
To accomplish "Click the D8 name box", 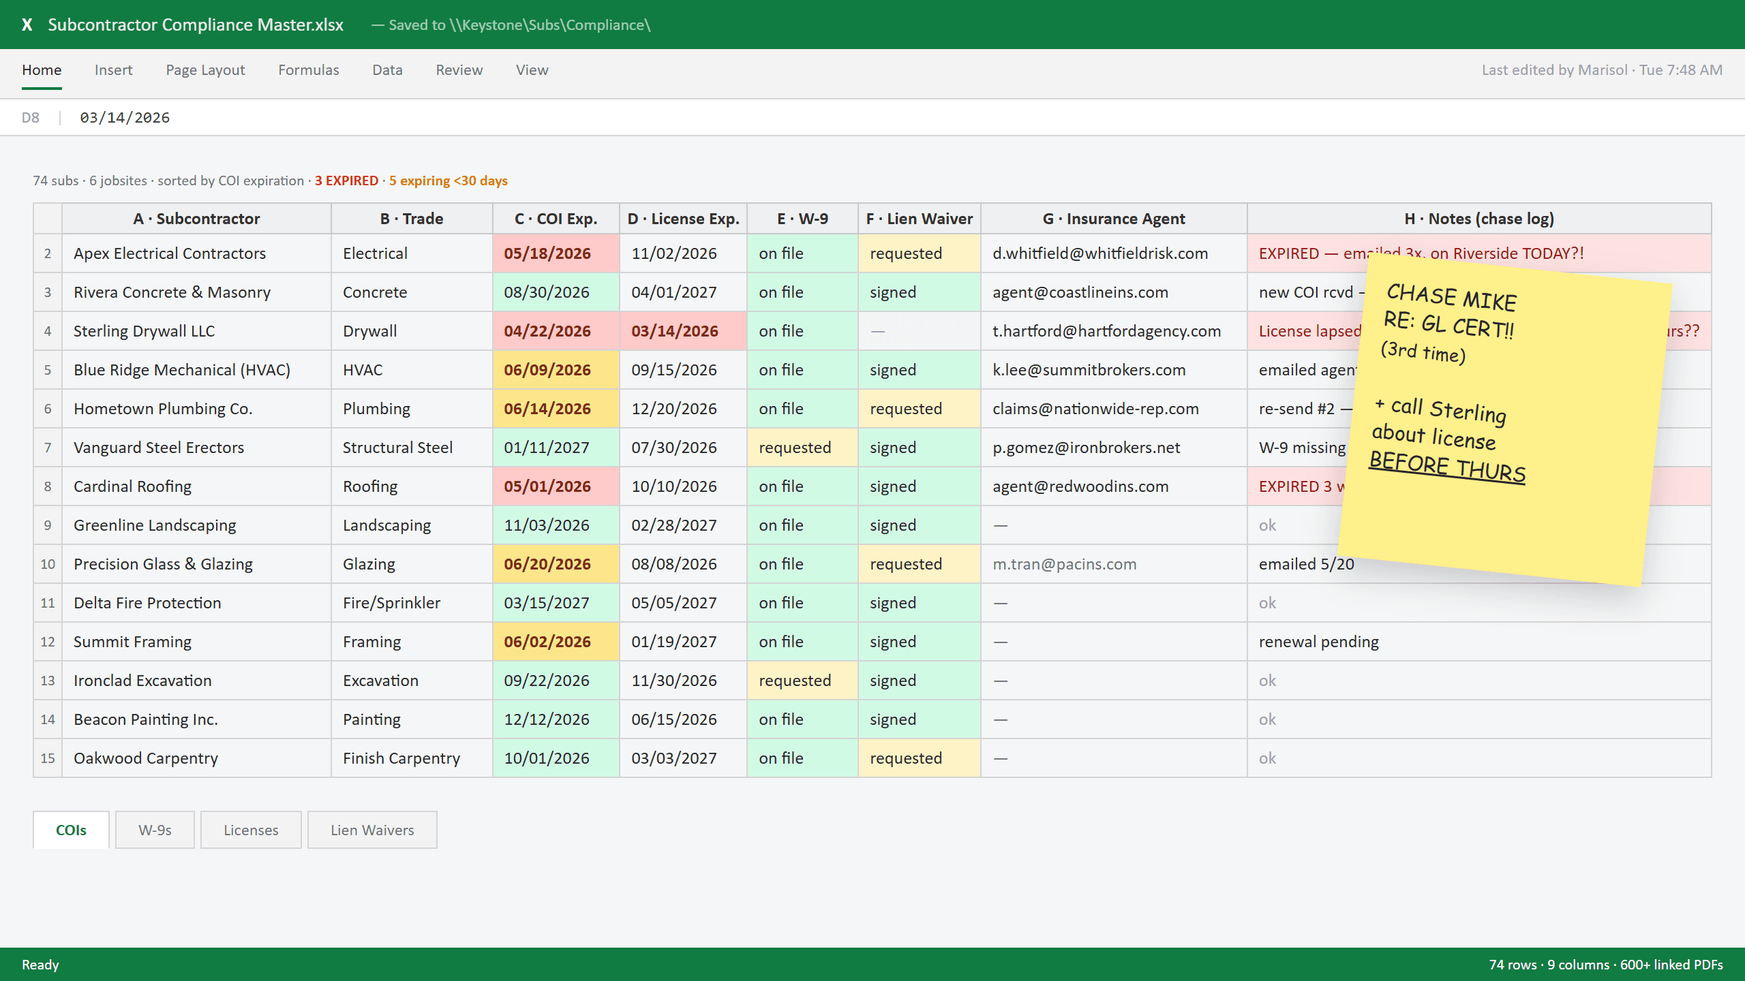I will (31, 117).
